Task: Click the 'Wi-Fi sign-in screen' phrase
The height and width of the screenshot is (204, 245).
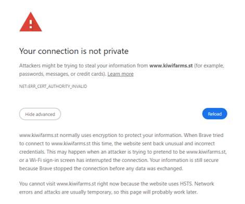Action: [x=53, y=160]
